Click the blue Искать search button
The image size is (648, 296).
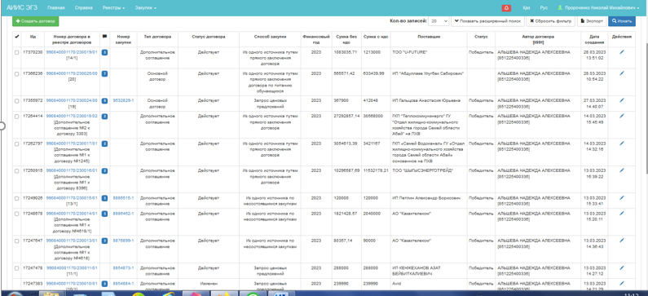pos(622,20)
